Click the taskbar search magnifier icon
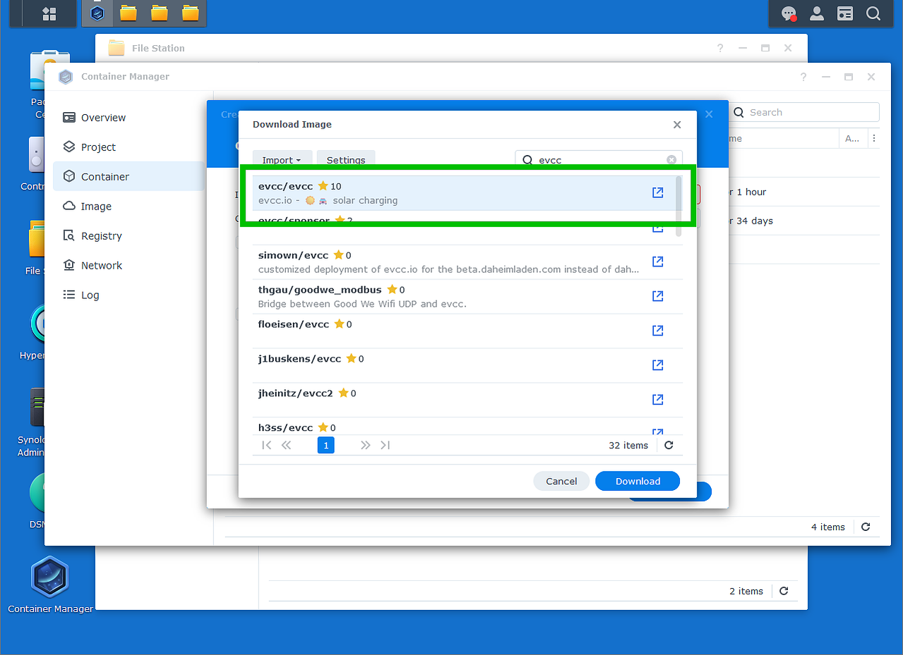 pos(873,13)
